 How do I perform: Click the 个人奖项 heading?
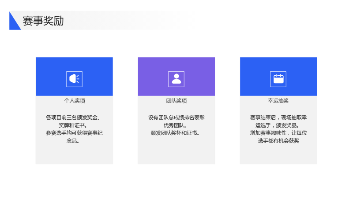pos(75,101)
